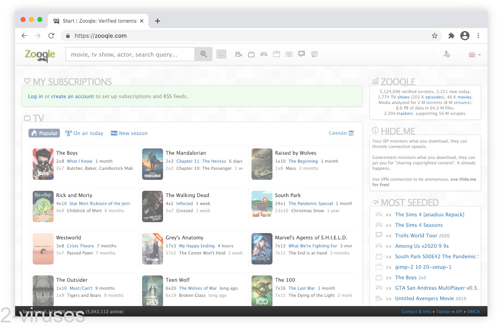The height and width of the screenshot is (327, 503).
Task: Open the Chrome three-dot menu
Action: pos(478,36)
